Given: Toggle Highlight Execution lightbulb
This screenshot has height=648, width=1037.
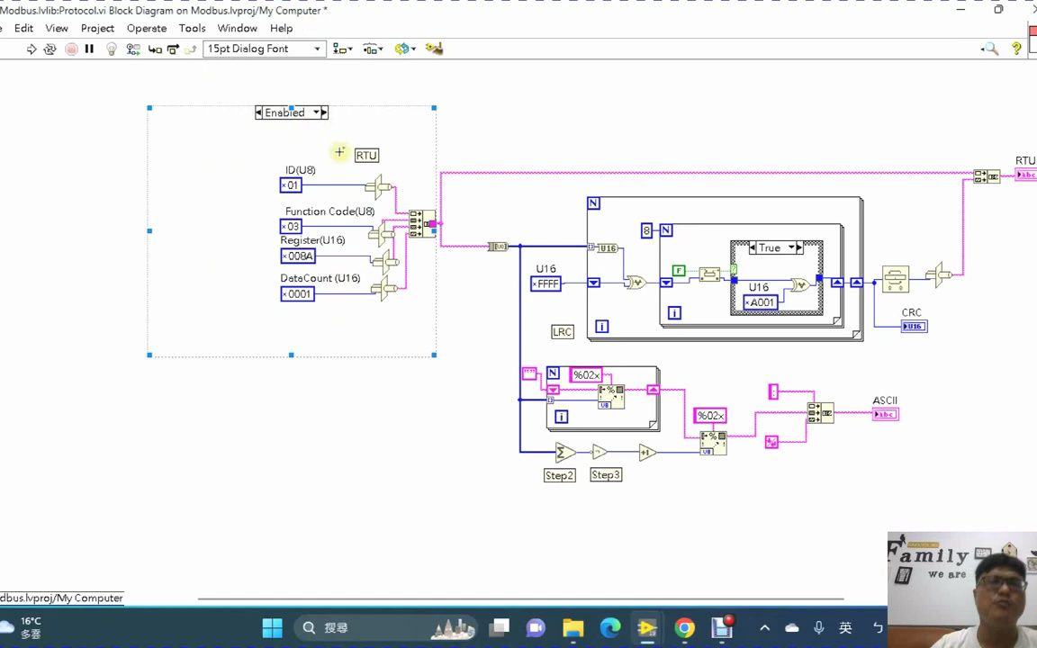Looking at the screenshot, I should (x=112, y=49).
